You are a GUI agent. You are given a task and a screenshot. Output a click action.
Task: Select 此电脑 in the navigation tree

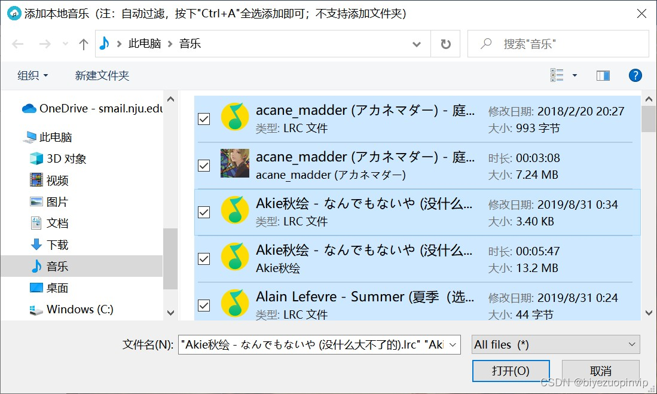tap(48, 137)
